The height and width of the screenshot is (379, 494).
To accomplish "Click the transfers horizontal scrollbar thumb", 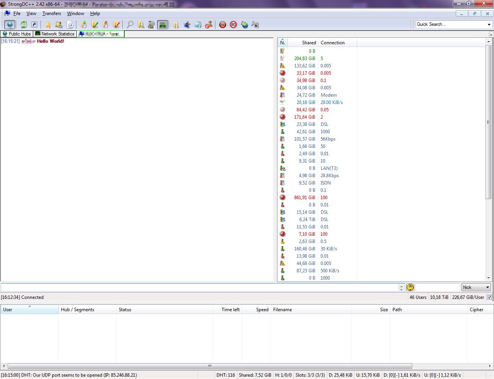I will pos(210,366).
